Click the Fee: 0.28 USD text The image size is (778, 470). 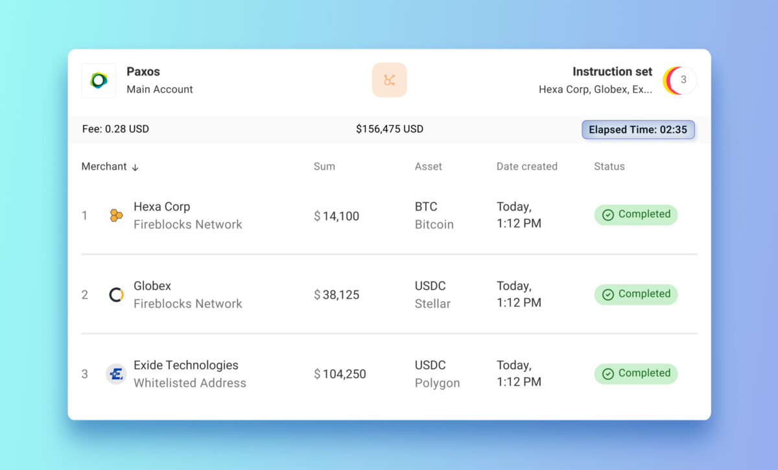[x=115, y=129]
